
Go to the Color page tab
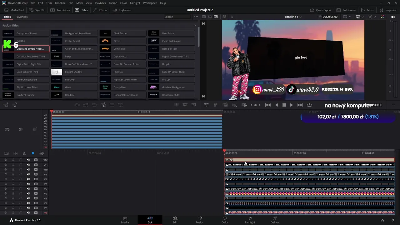225,220
